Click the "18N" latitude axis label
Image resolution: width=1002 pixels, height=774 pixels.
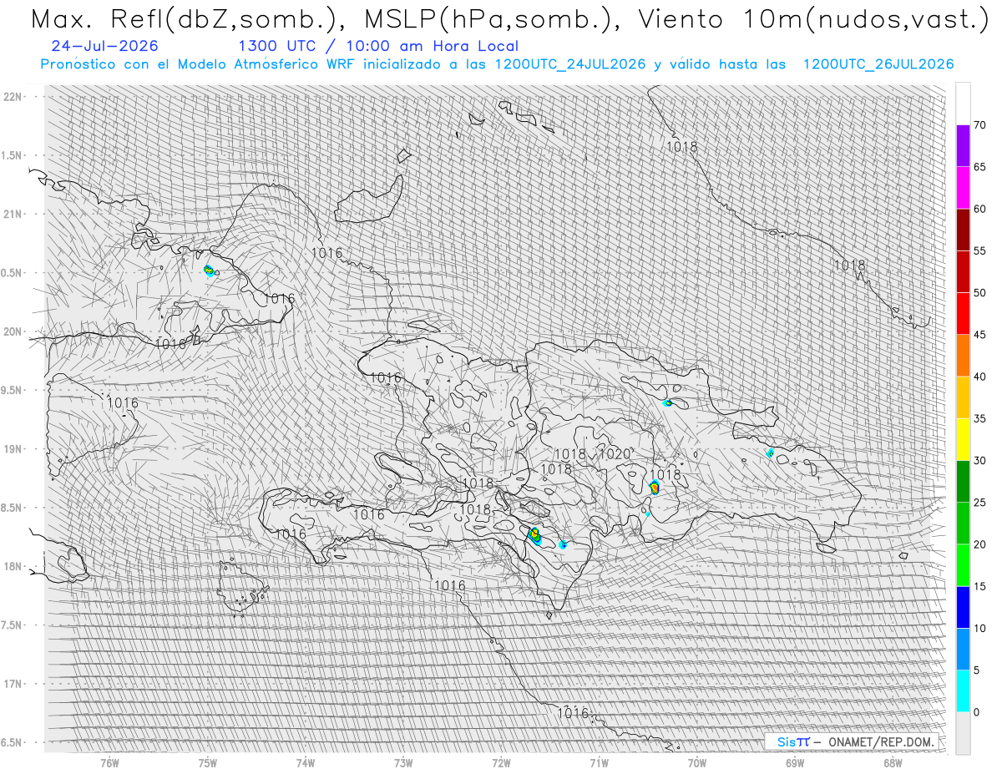click(12, 566)
